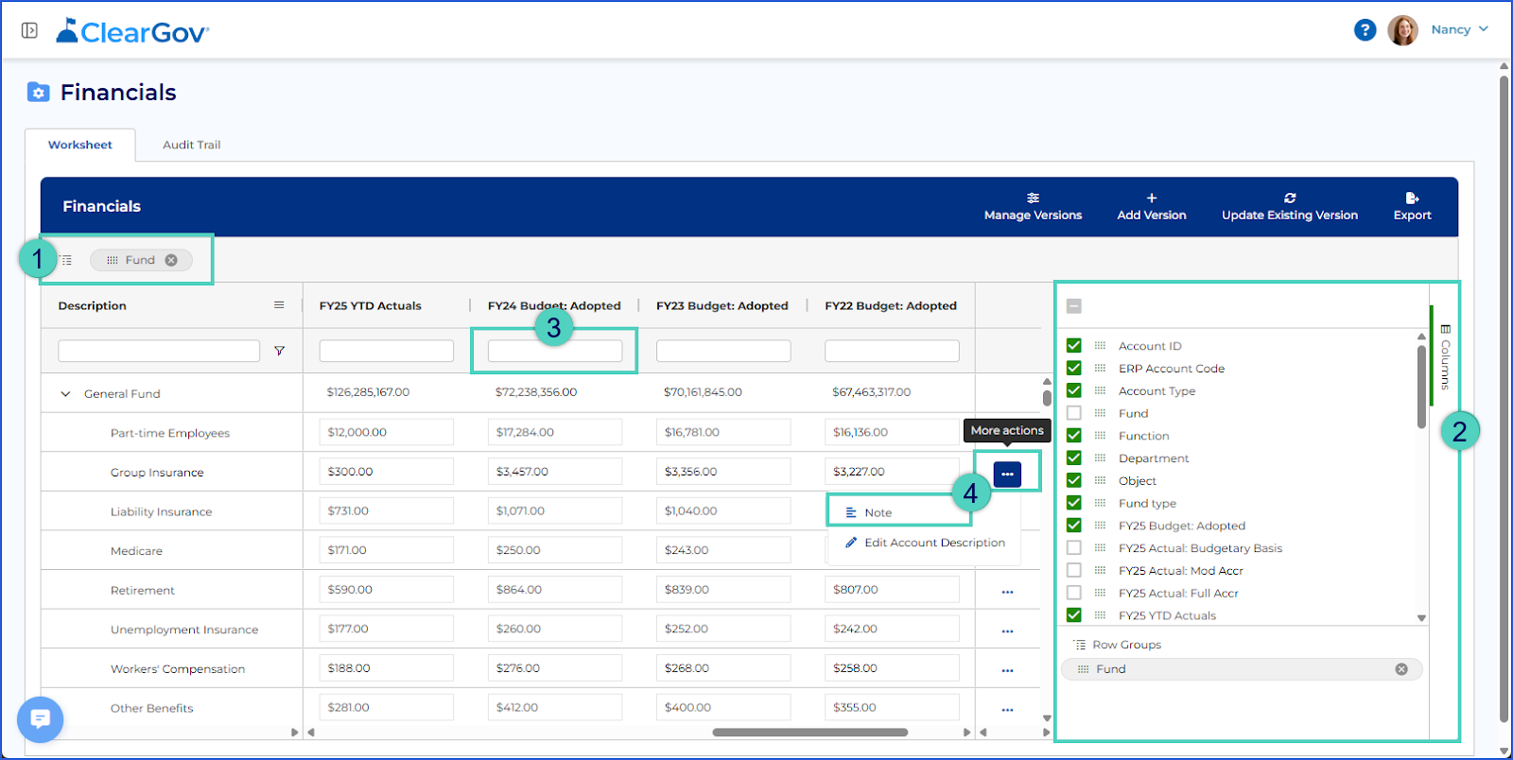Click the Update Existing Version button
The width and height of the screenshot is (1513, 760).
tap(1289, 206)
